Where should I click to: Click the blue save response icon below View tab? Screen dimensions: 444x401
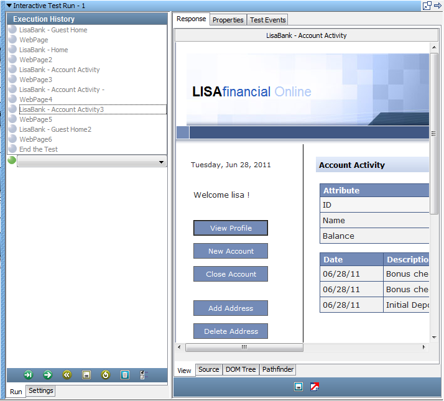tap(298, 387)
